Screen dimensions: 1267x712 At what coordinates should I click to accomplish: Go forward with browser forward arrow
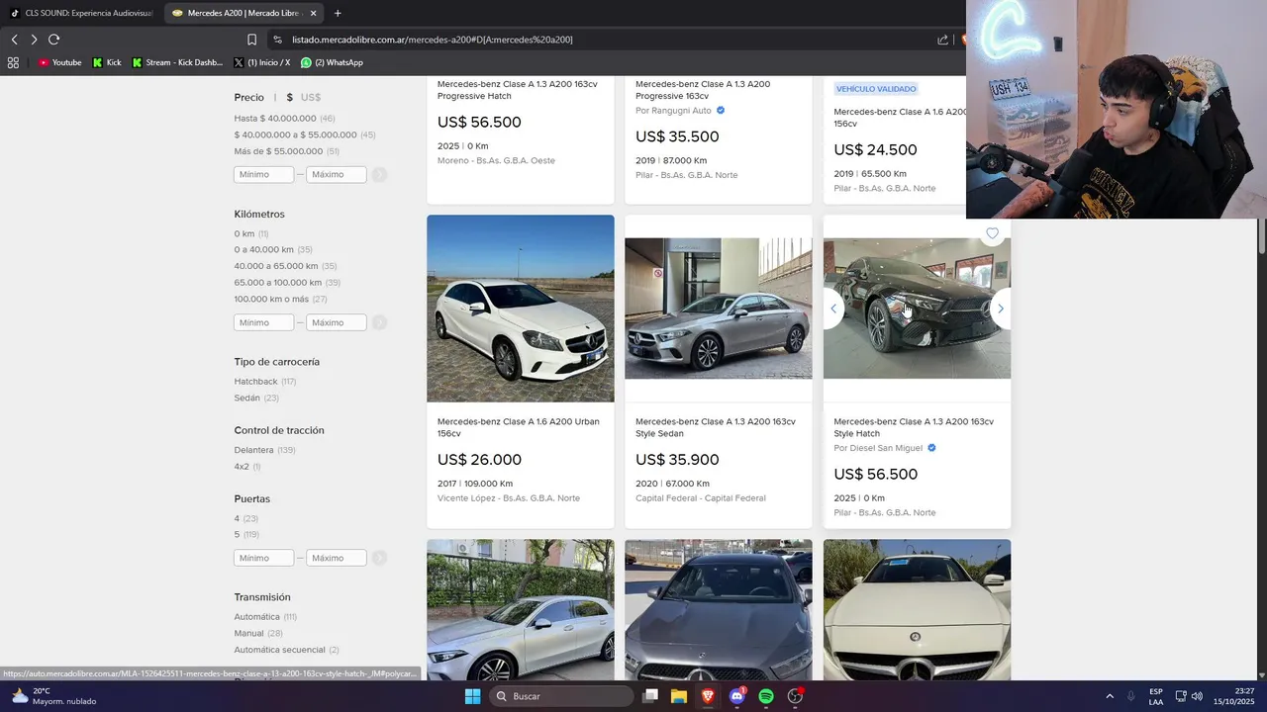pyautogui.click(x=34, y=40)
